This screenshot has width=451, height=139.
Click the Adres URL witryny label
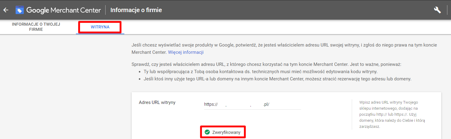pos(157,102)
